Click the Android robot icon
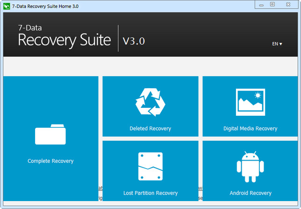 click(250, 167)
